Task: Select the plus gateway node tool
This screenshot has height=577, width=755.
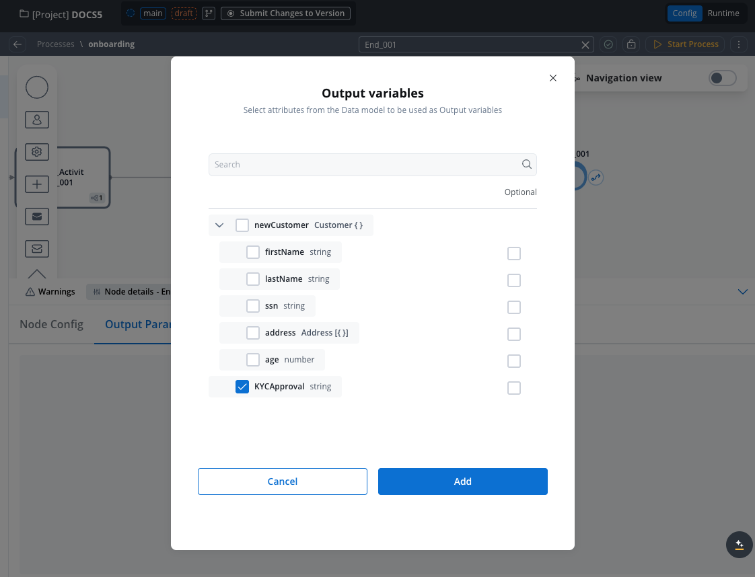Action: tap(37, 184)
